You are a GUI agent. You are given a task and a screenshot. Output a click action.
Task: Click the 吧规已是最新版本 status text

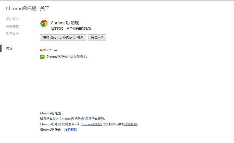(67, 57)
